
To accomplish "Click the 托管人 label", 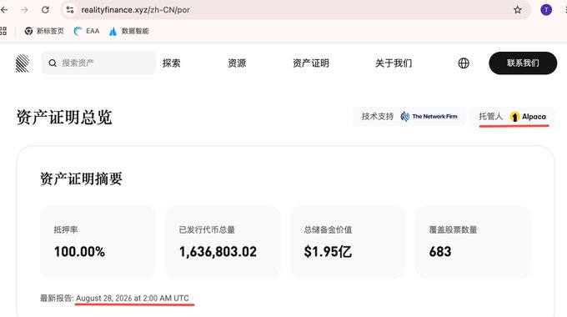I will click(x=490, y=117).
